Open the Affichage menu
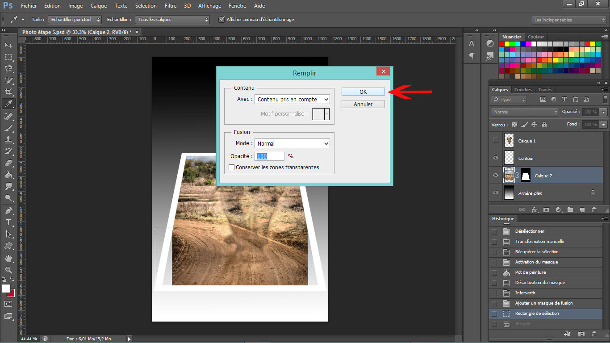 pyautogui.click(x=209, y=6)
